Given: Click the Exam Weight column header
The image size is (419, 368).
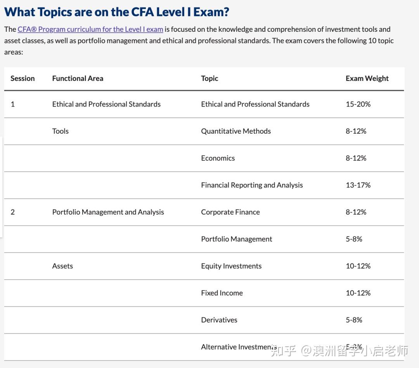Looking at the screenshot, I should (367, 78).
